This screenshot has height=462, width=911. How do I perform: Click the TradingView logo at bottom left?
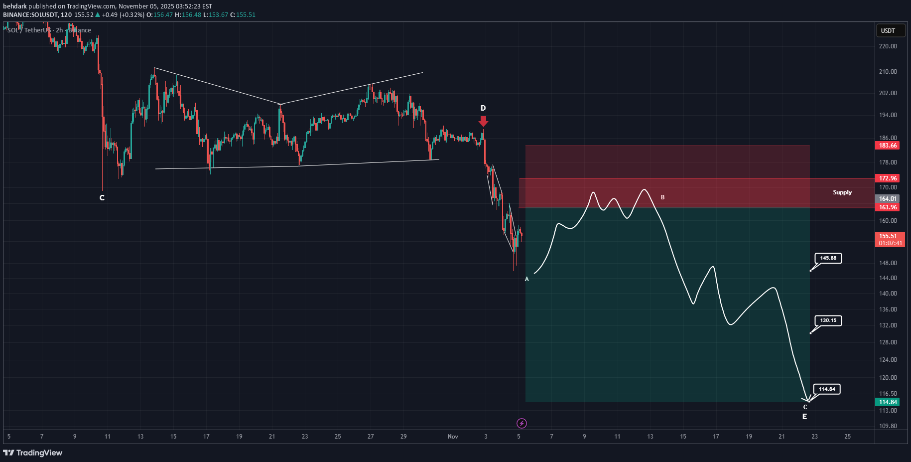[33, 453]
